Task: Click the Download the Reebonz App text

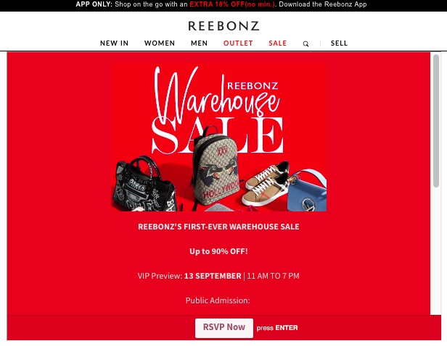Action: click(323, 4)
